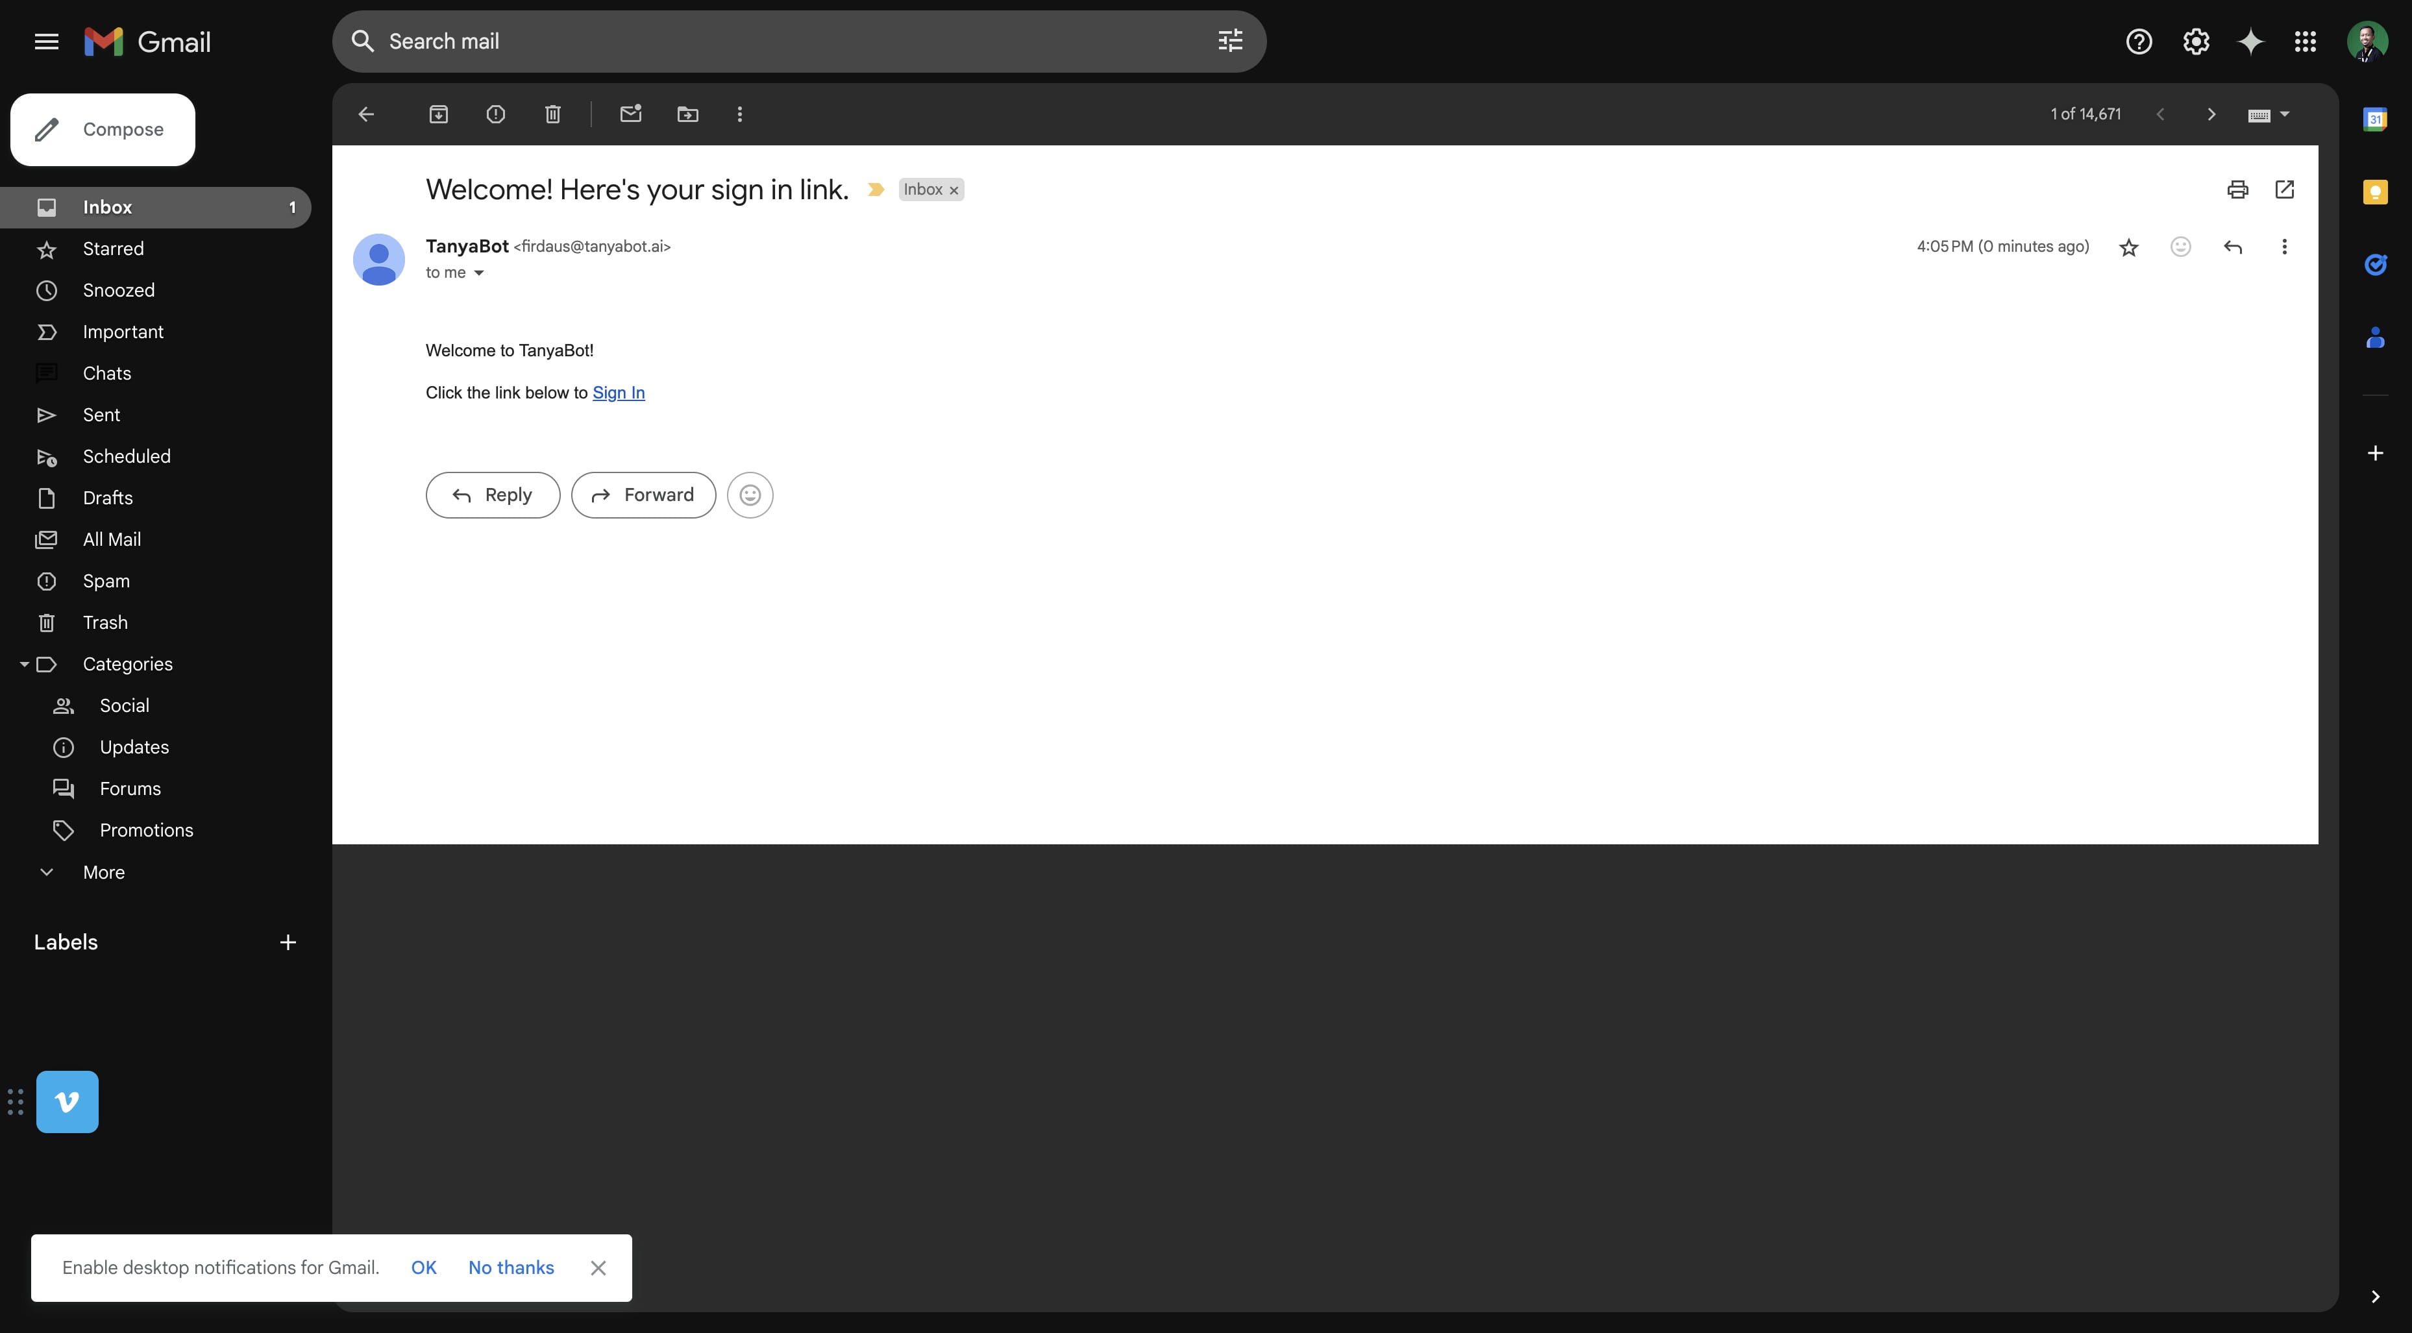The width and height of the screenshot is (2412, 1333).
Task: Open the Trash folder
Action: (x=155, y=622)
